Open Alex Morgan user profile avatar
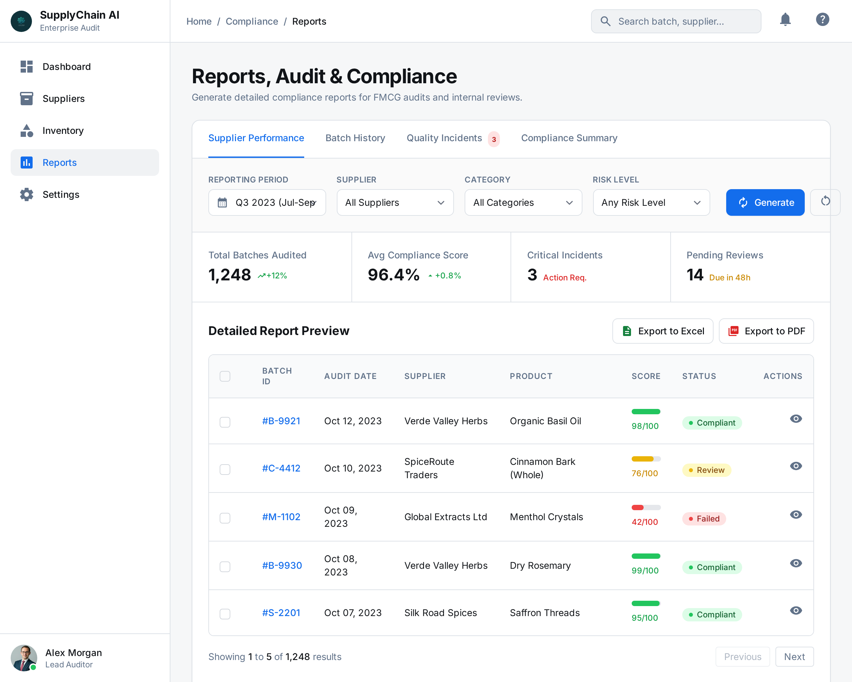The image size is (852, 682). (24, 658)
